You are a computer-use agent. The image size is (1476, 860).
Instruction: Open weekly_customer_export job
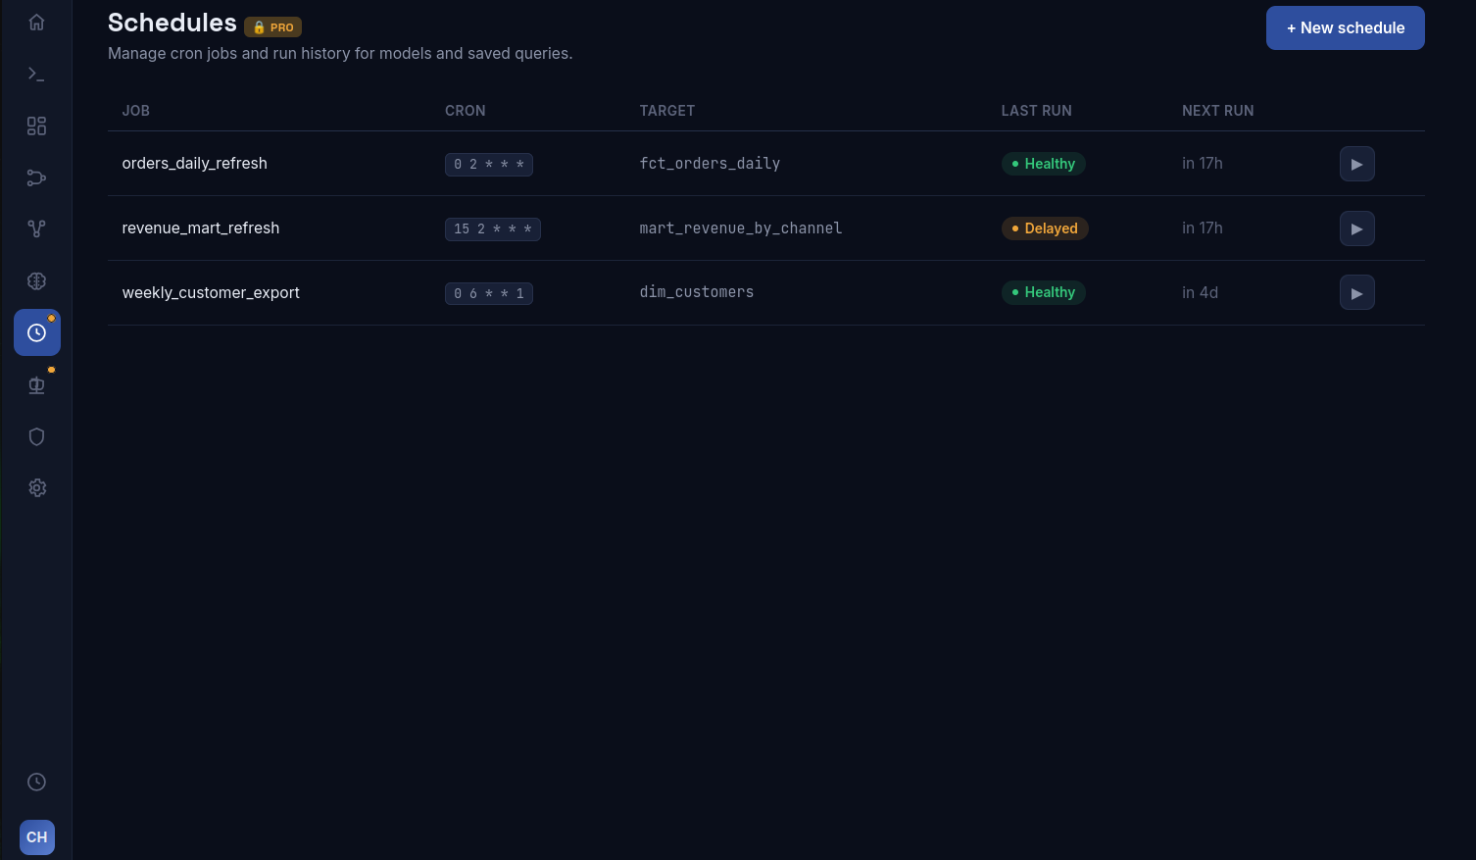211,293
